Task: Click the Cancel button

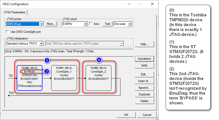Action: click(147, 115)
